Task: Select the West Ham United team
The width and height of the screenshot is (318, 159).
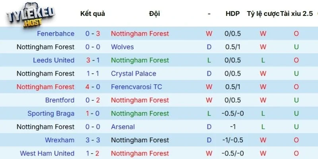Action: (x=47, y=153)
